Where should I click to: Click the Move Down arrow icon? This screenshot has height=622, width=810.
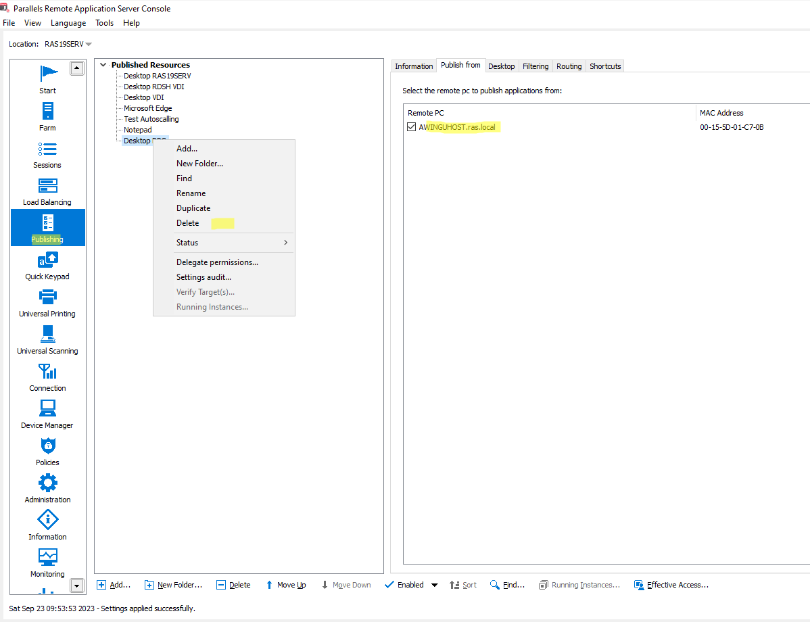[x=325, y=585]
